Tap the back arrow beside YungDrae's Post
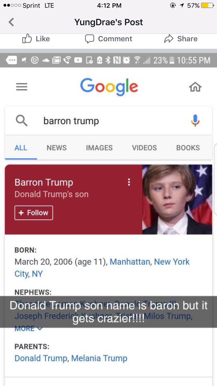Screen dimensions: 217x386 point(11,22)
